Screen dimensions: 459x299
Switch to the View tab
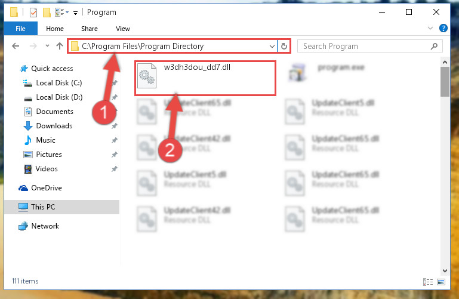coord(122,29)
